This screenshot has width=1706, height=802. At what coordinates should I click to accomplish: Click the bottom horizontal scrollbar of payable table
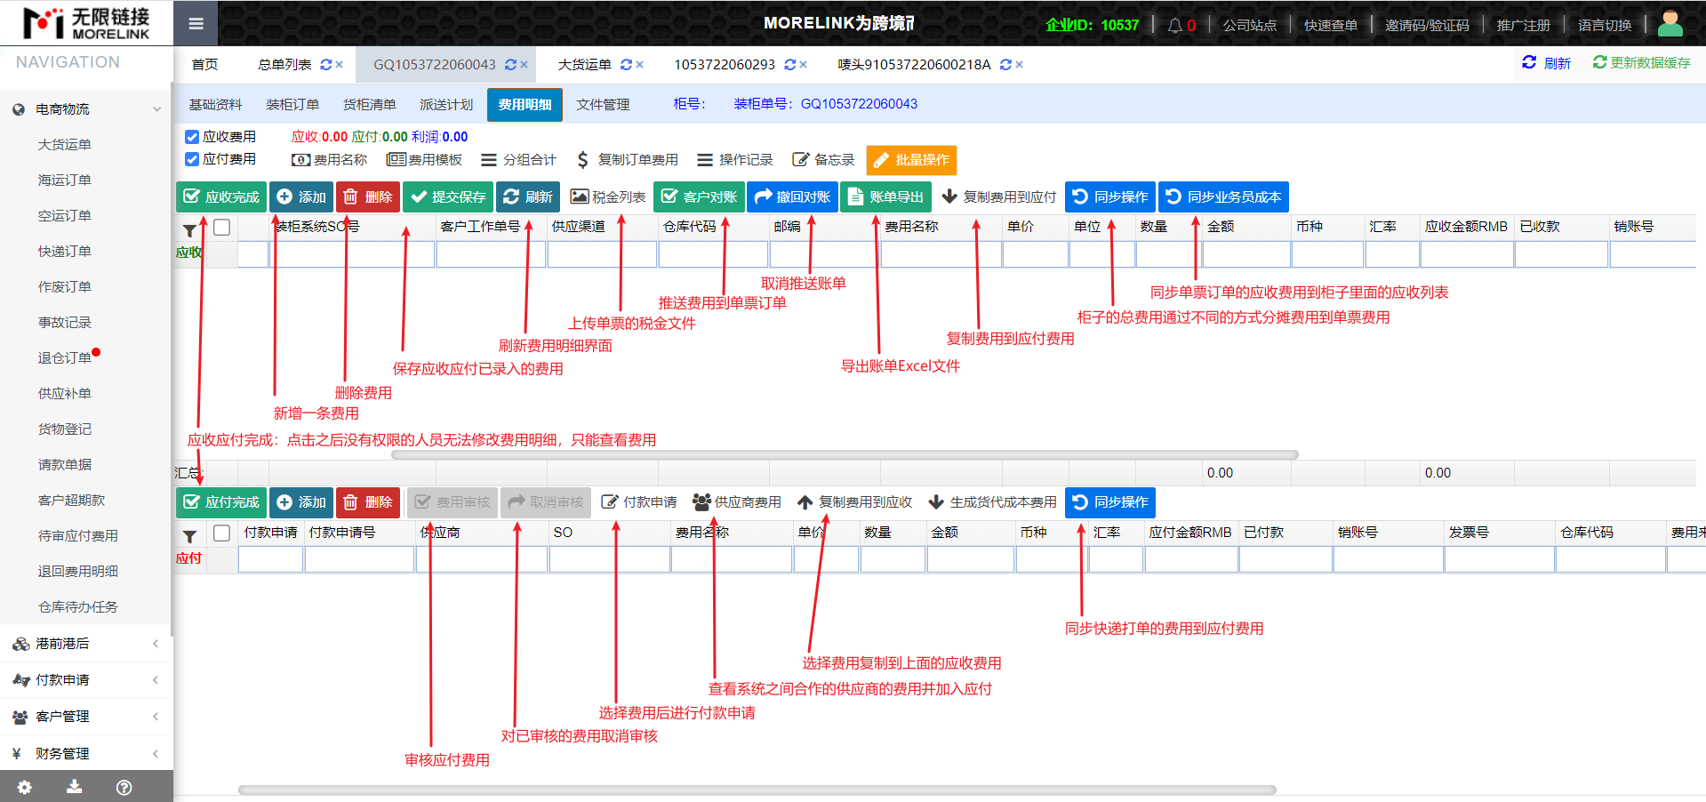[x=757, y=790]
